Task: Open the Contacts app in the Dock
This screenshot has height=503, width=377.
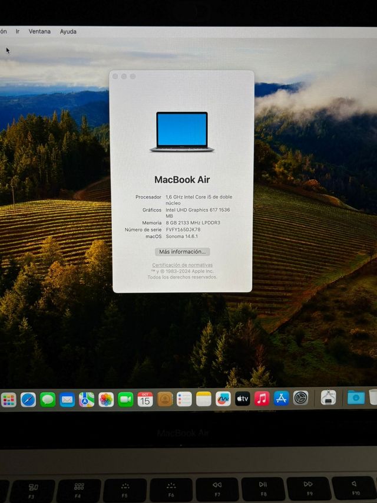Action: [165, 399]
